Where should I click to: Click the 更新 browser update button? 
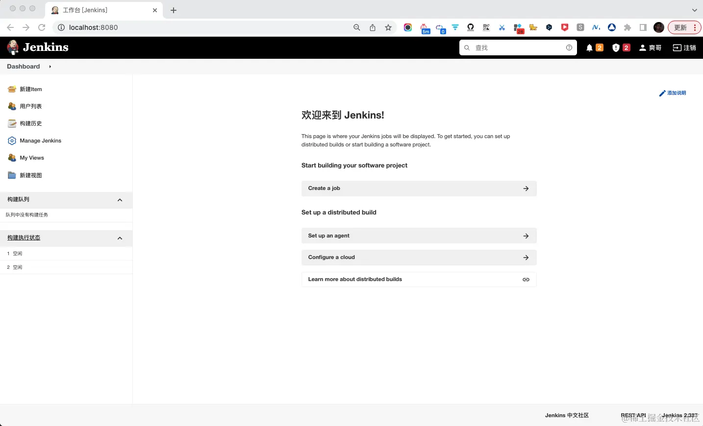coord(685,27)
